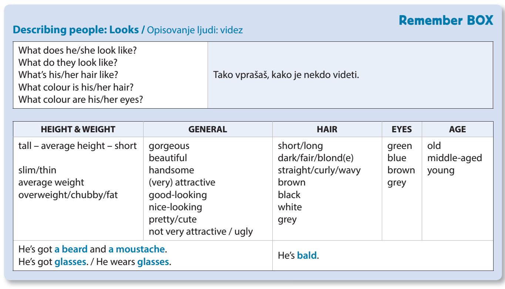Screen dimensions: 505x289
Task: Select the "AGE" column header
Action: 457,129
